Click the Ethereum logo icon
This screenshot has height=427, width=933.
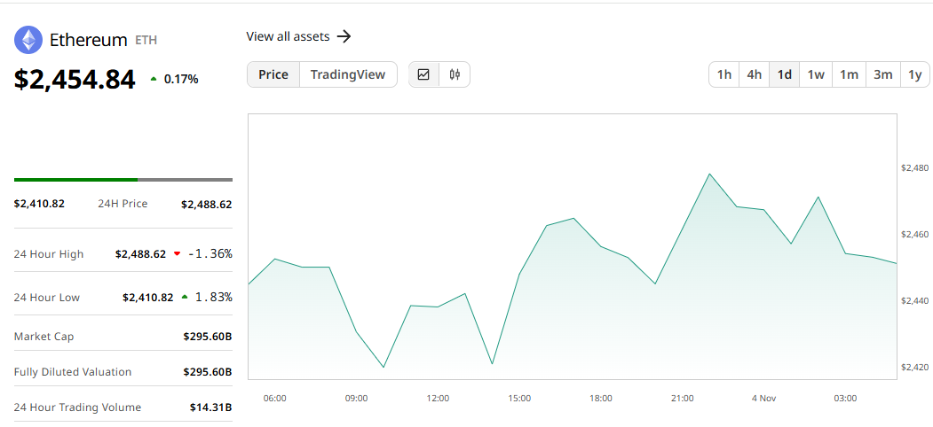click(x=28, y=40)
